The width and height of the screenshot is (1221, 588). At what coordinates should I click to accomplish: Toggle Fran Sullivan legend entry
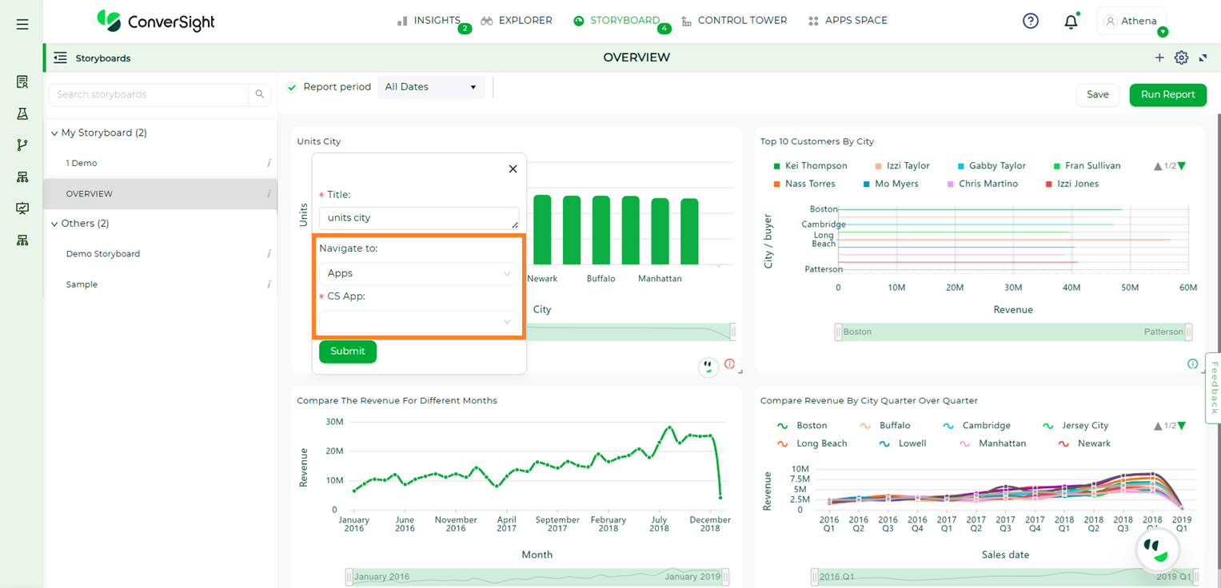click(1087, 166)
